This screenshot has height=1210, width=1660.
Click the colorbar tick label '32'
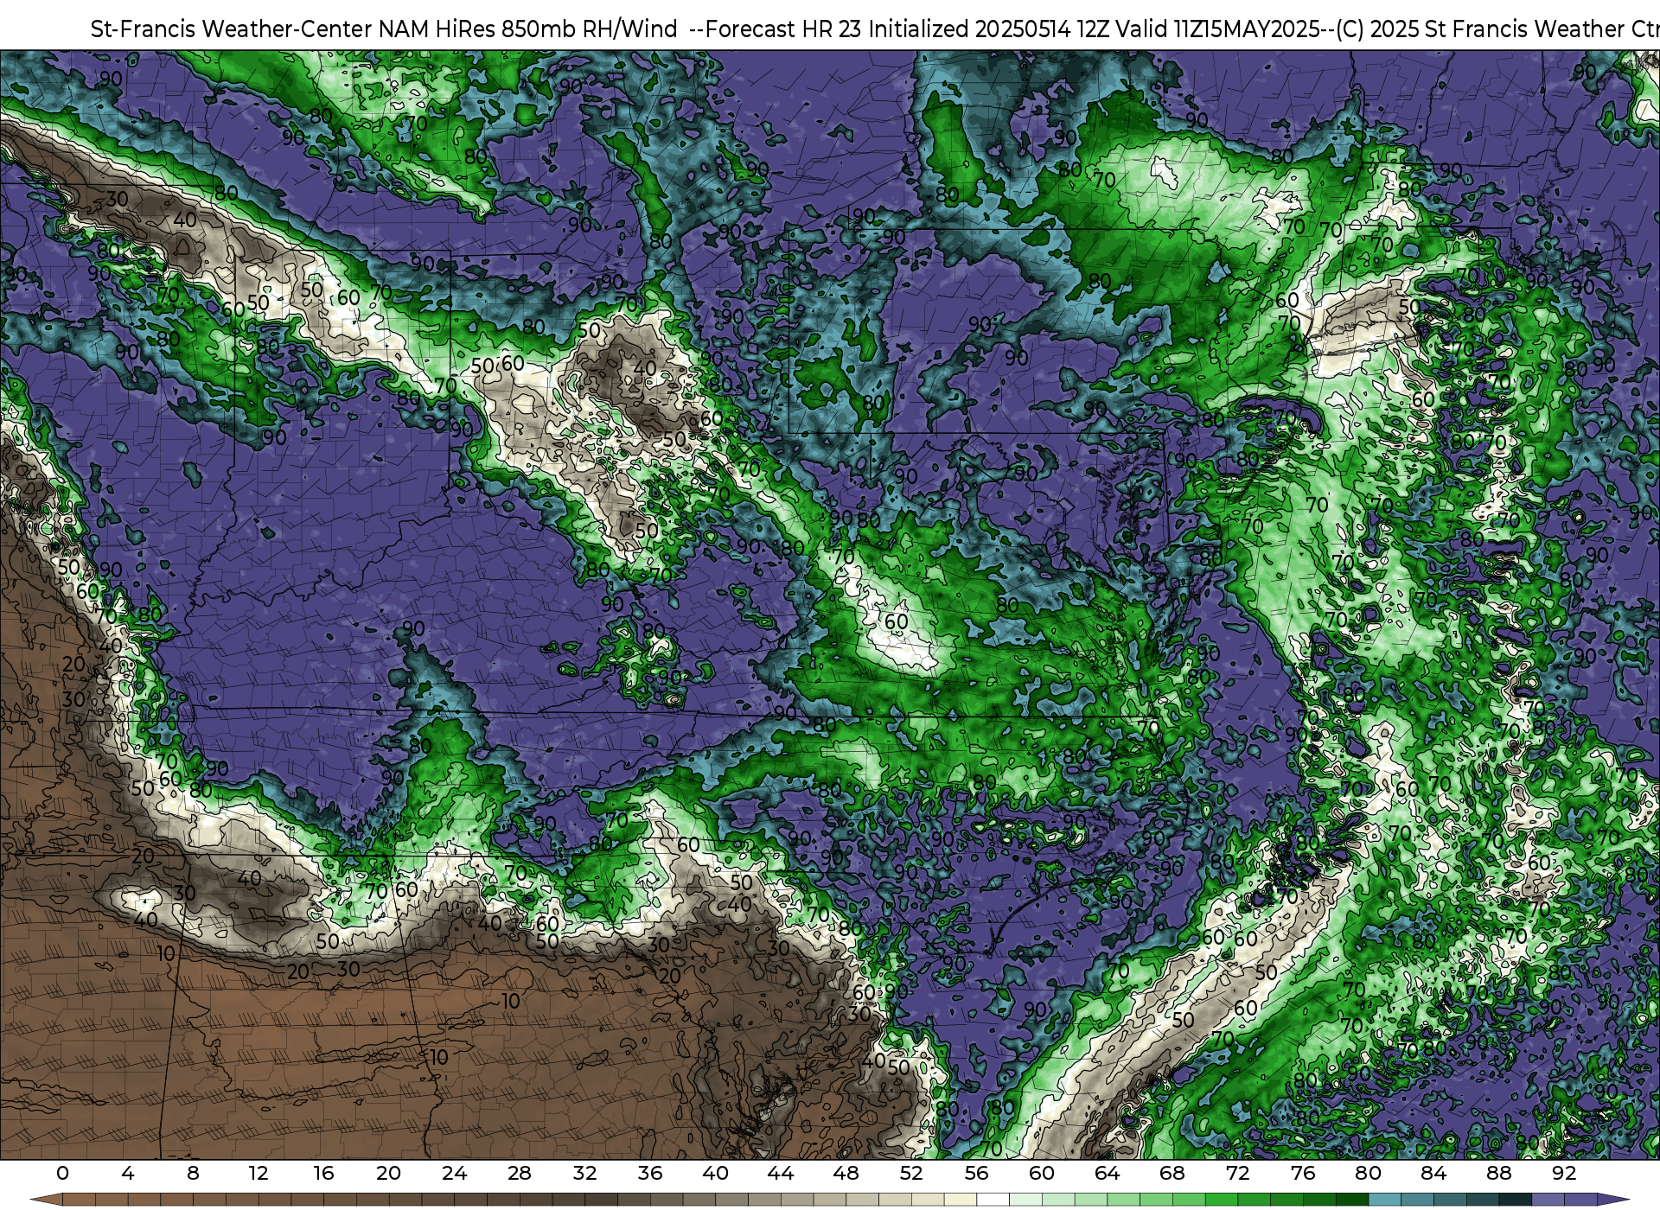pos(584,1173)
